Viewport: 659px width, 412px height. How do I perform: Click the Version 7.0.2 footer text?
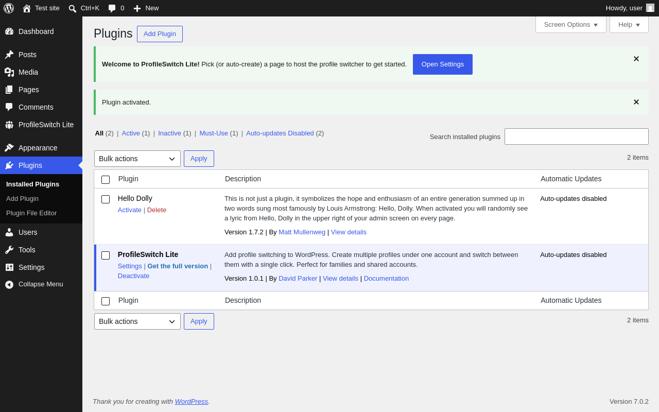pyautogui.click(x=629, y=402)
